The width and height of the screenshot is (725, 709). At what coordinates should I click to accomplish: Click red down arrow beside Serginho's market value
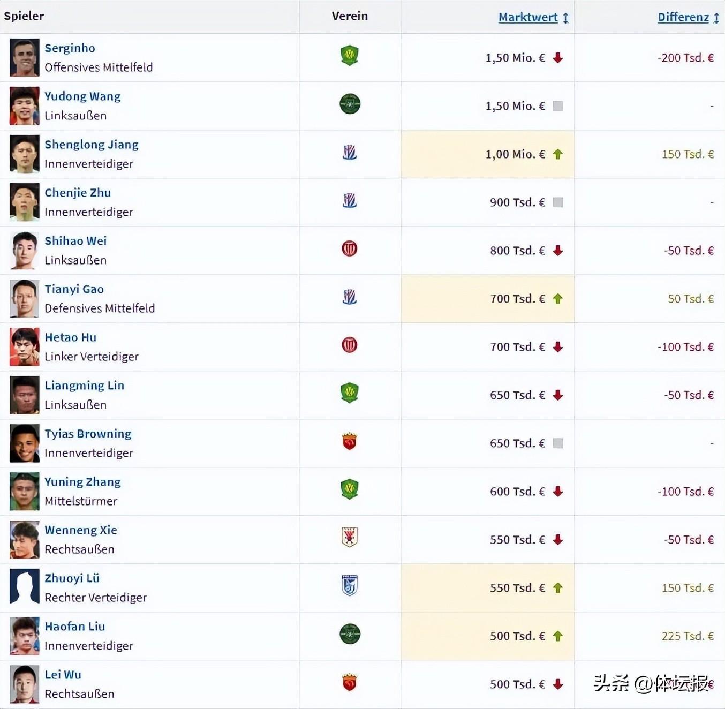(x=558, y=58)
